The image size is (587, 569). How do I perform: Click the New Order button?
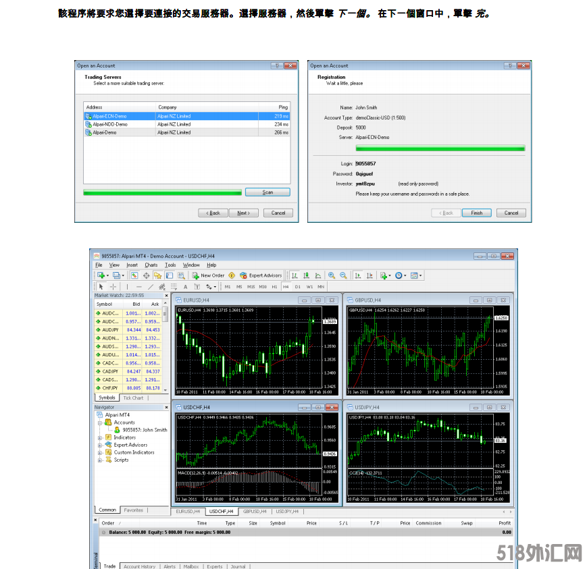(208, 275)
